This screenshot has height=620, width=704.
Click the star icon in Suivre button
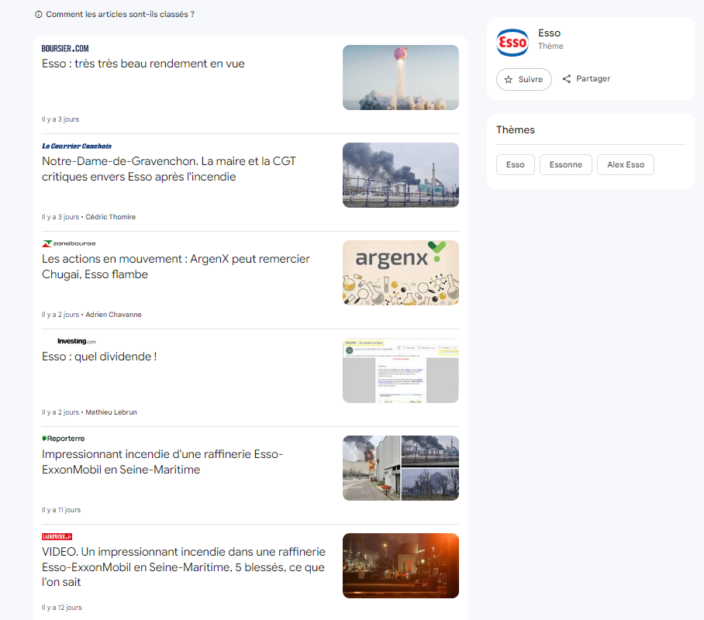point(509,80)
